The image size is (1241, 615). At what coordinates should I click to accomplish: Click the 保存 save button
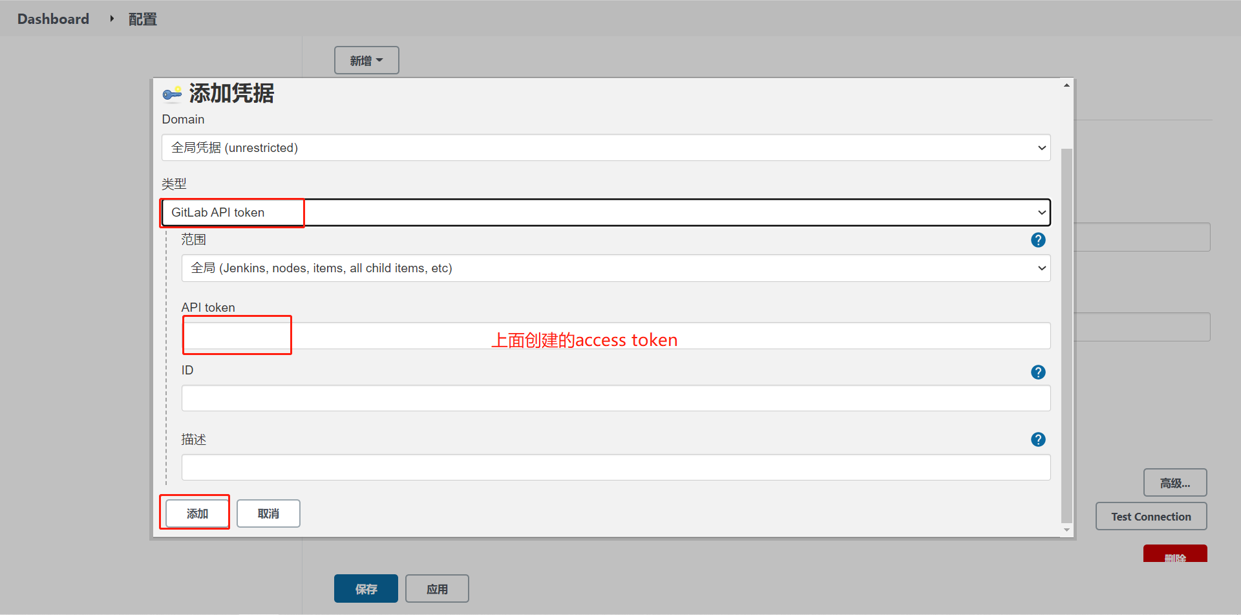[366, 588]
